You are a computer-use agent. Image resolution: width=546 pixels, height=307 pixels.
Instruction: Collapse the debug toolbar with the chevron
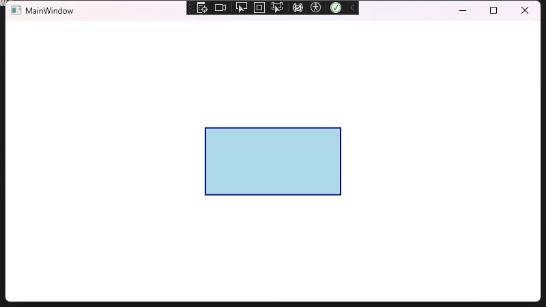[352, 8]
